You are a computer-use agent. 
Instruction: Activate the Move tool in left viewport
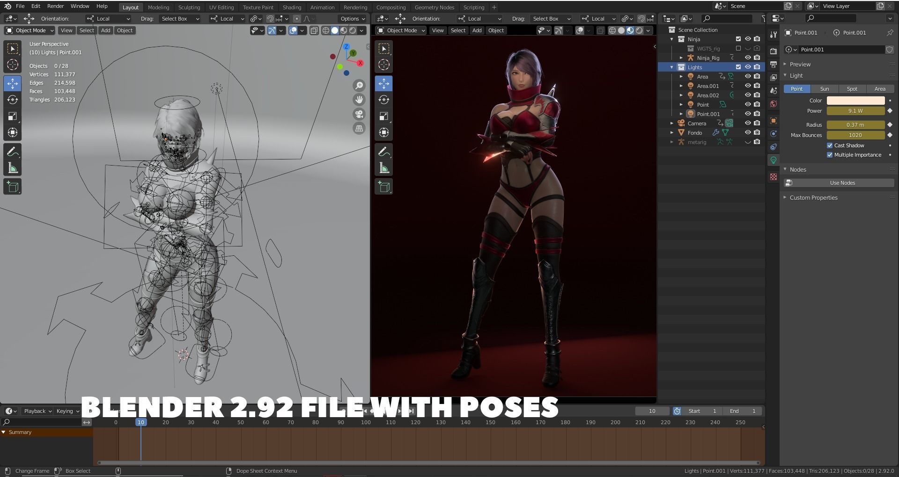pyautogui.click(x=13, y=84)
